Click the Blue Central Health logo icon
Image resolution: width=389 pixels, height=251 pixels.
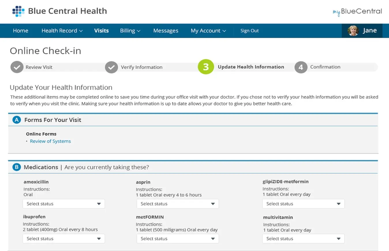pyautogui.click(x=18, y=11)
